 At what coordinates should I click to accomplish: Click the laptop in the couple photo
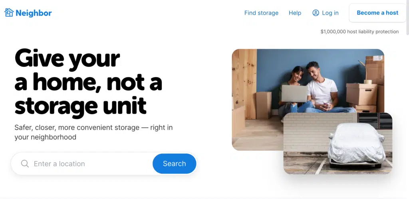tap(294, 94)
